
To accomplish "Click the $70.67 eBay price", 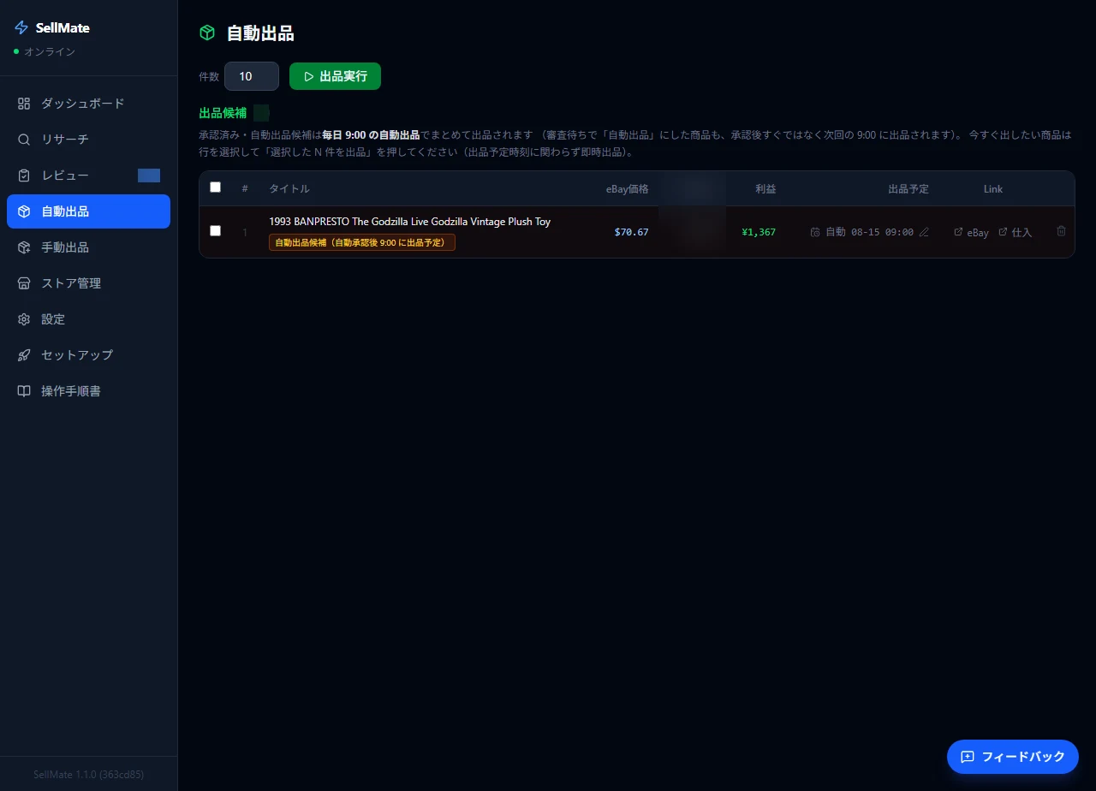I will point(631,232).
